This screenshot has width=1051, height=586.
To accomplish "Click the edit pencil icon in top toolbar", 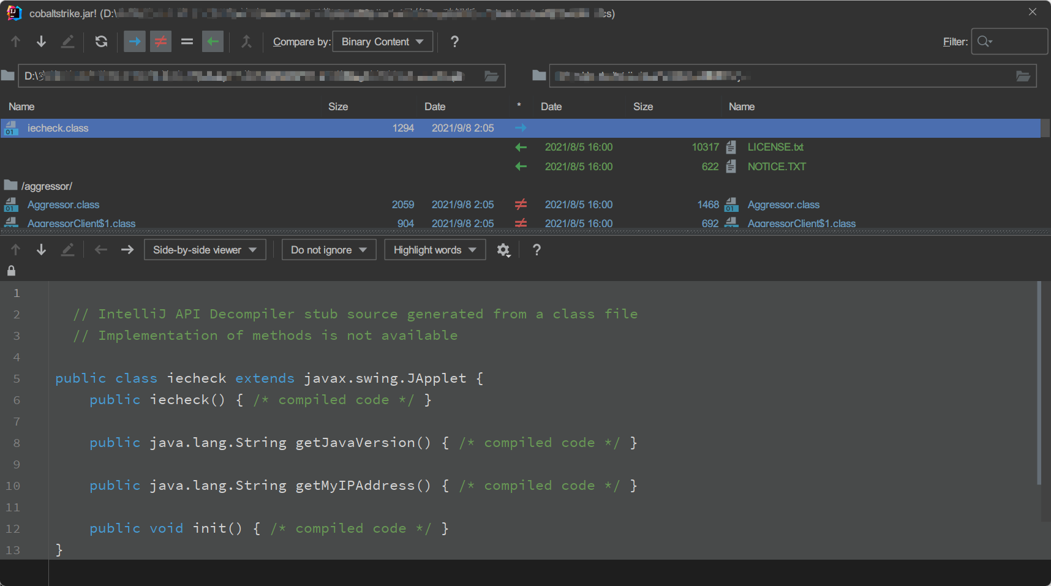I will [x=67, y=42].
